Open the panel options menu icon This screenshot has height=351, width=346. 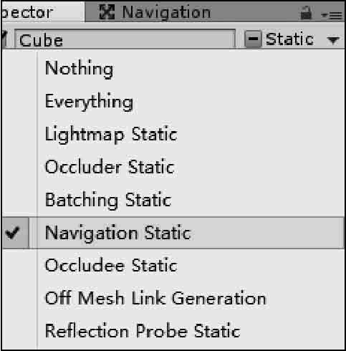point(332,15)
